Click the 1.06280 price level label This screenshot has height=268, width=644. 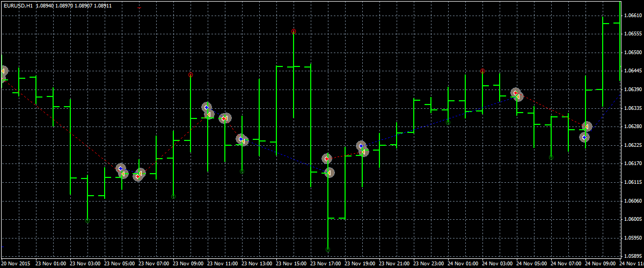634,126
